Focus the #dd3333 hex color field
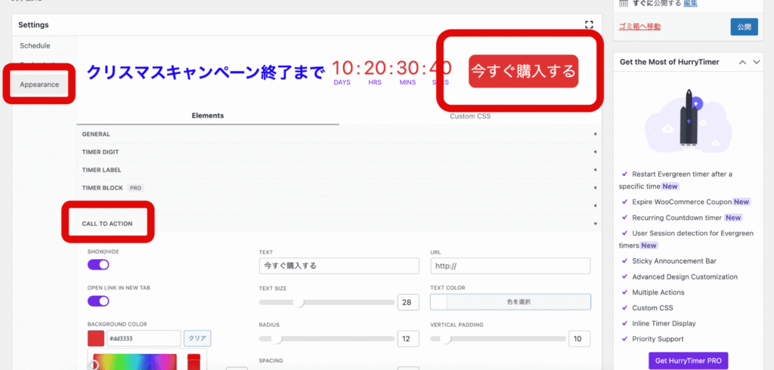Image resolution: width=774 pixels, height=370 pixels. (143, 338)
